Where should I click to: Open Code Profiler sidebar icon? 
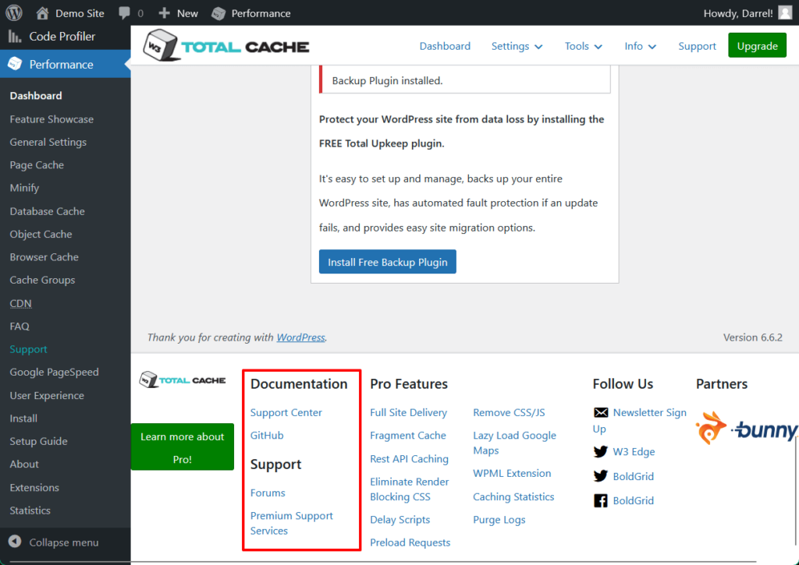[15, 36]
